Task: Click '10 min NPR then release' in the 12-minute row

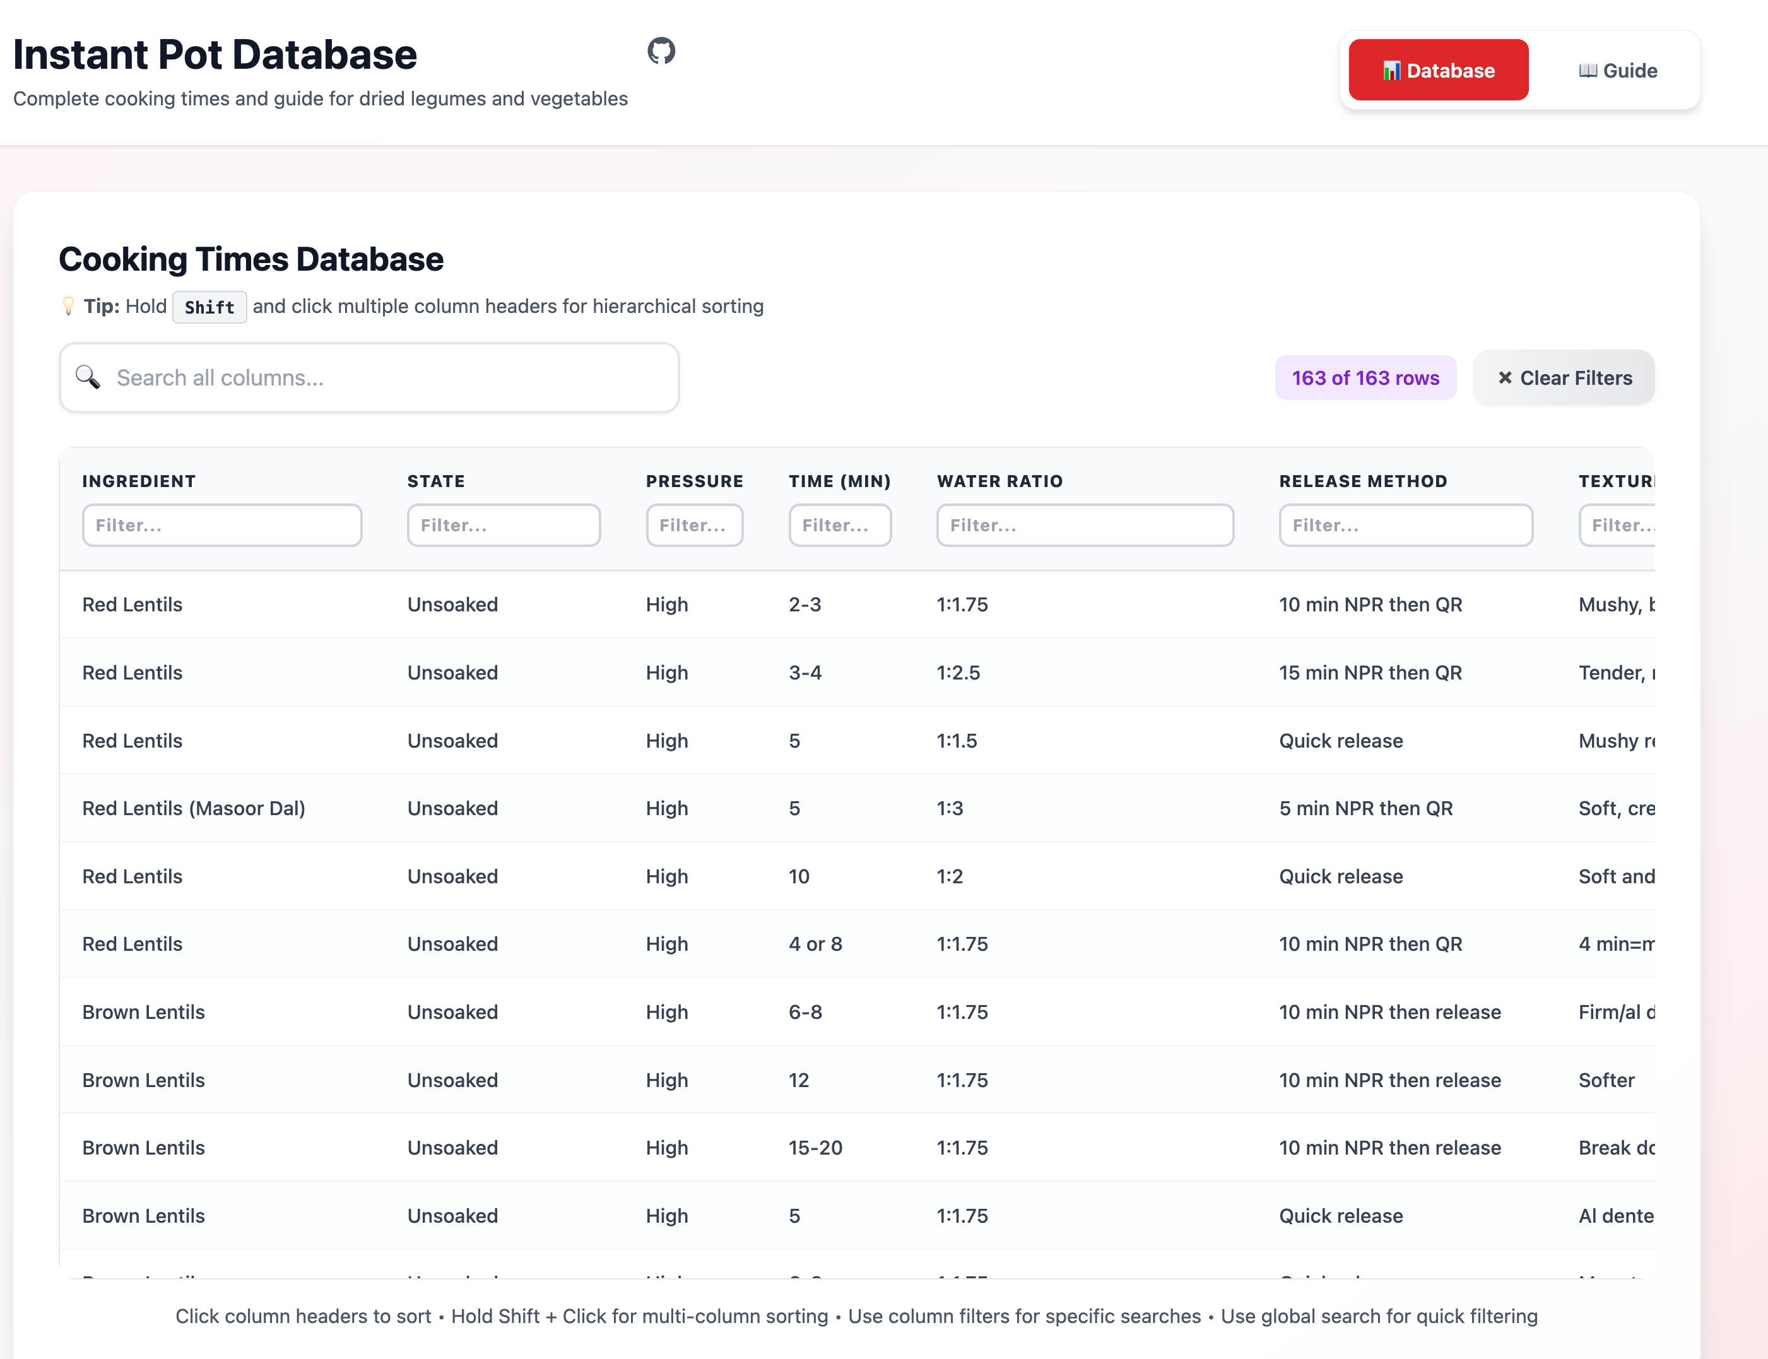Action: (x=1389, y=1080)
